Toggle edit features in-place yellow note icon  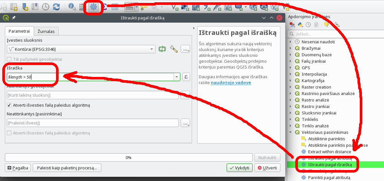(x=326, y=25)
